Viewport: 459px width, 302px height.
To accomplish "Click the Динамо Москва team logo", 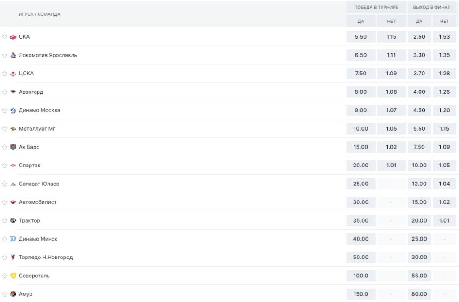I will 13,110.
